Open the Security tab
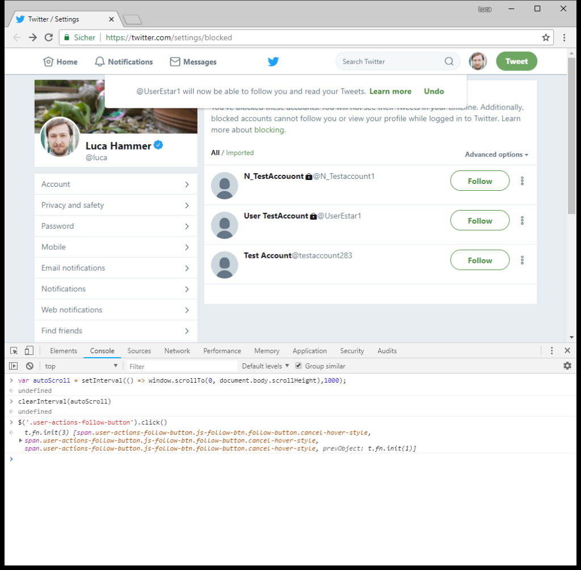This screenshot has width=581, height=570. click(x=352, y=351)
